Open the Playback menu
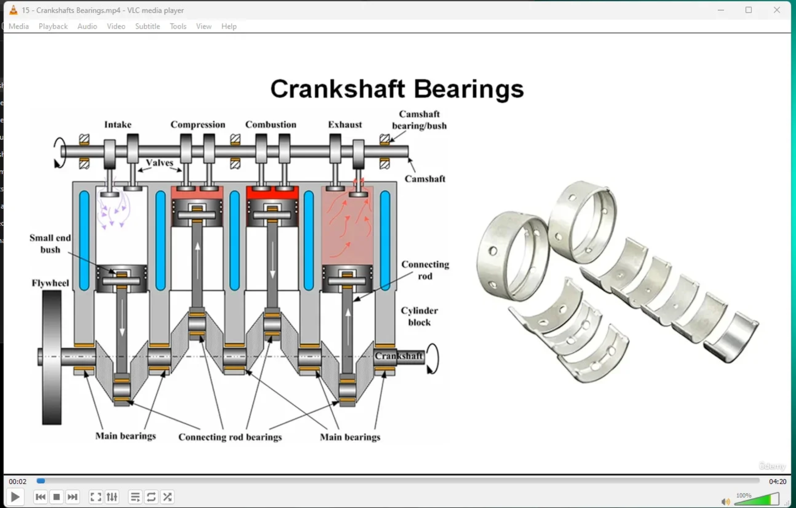Image resolution: width=796 pixels, height=508 pixels. coord(53,26)
